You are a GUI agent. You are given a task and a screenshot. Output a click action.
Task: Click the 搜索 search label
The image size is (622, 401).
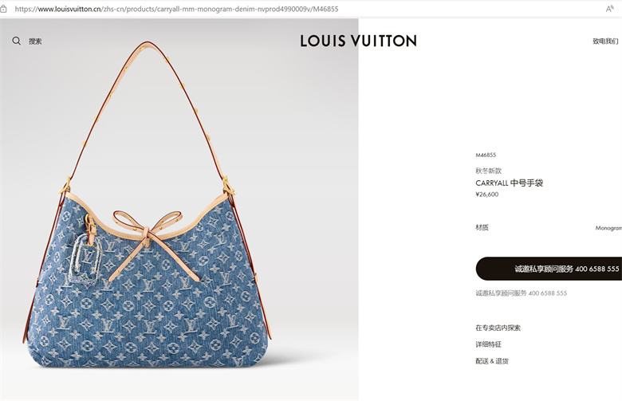click(35, 41)
